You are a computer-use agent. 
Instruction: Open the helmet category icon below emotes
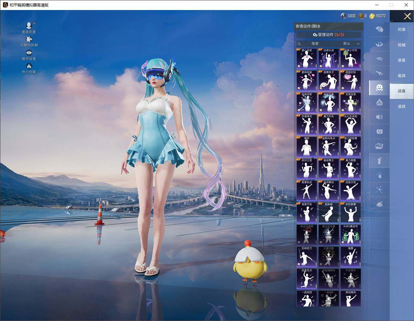pos(379,102)
